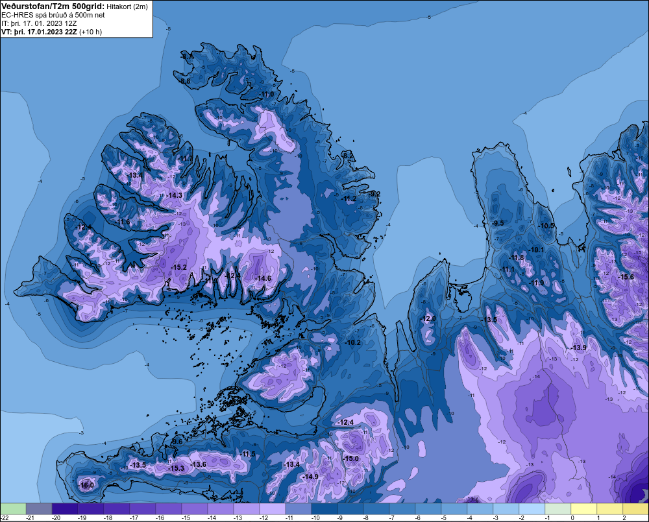Click the colorbar tick label "-15"

click(184, 518)
